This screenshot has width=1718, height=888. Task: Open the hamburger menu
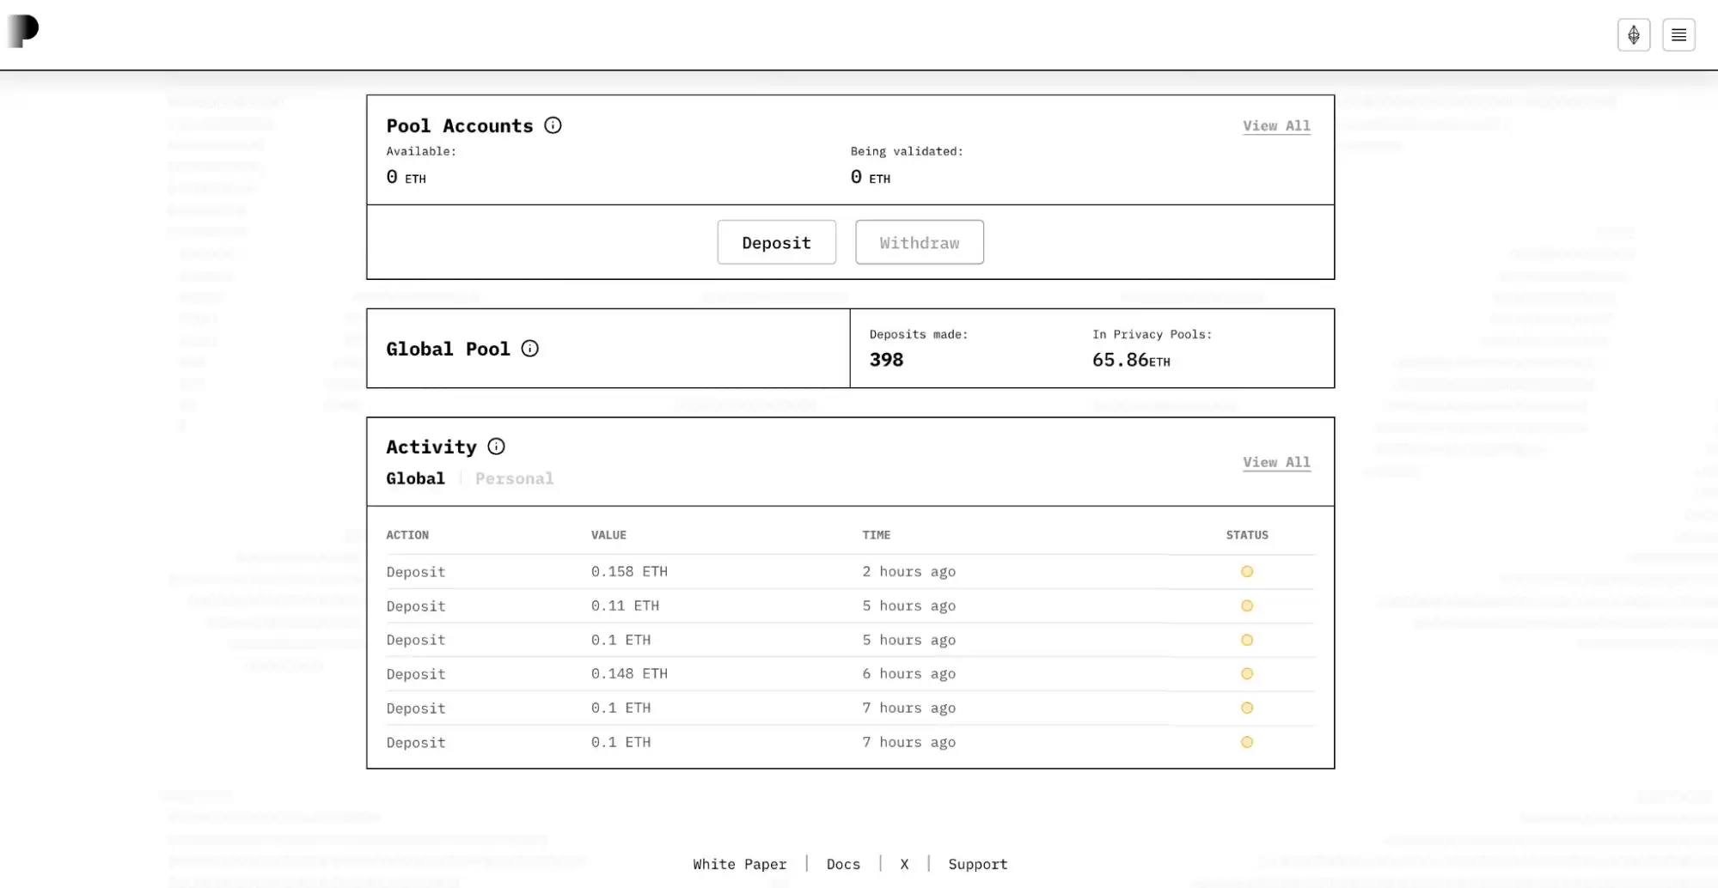point(1678,35)
